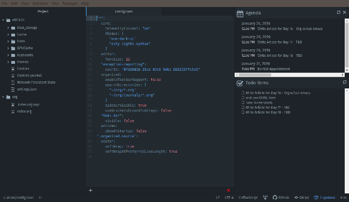Select the Project tree view tab

(43, 11)
